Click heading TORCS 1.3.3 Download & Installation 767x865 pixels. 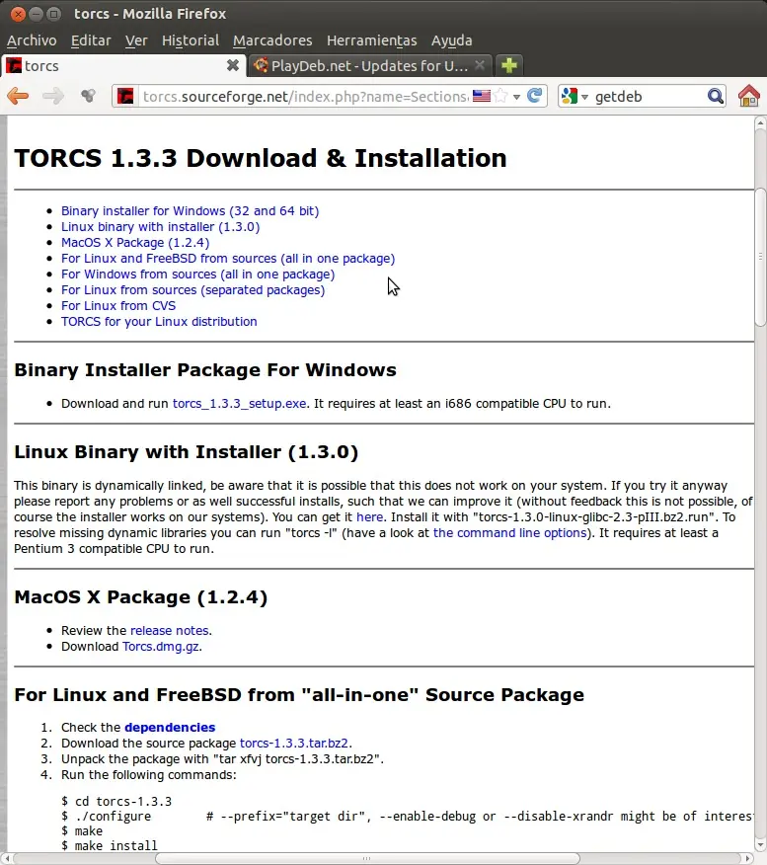click(261, 158)
